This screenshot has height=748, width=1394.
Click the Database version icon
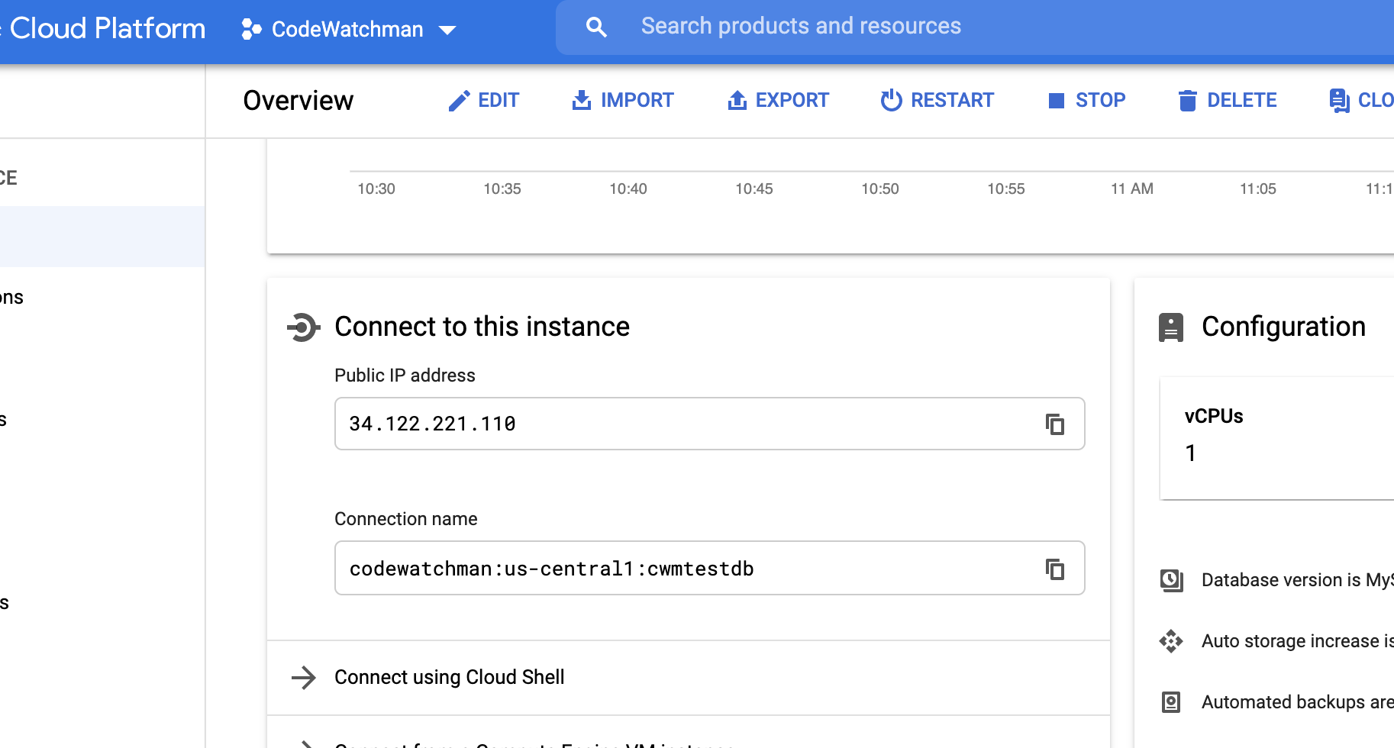(1171, 580)
